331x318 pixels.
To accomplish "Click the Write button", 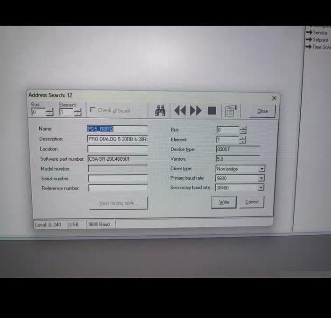I will (224, 202).
